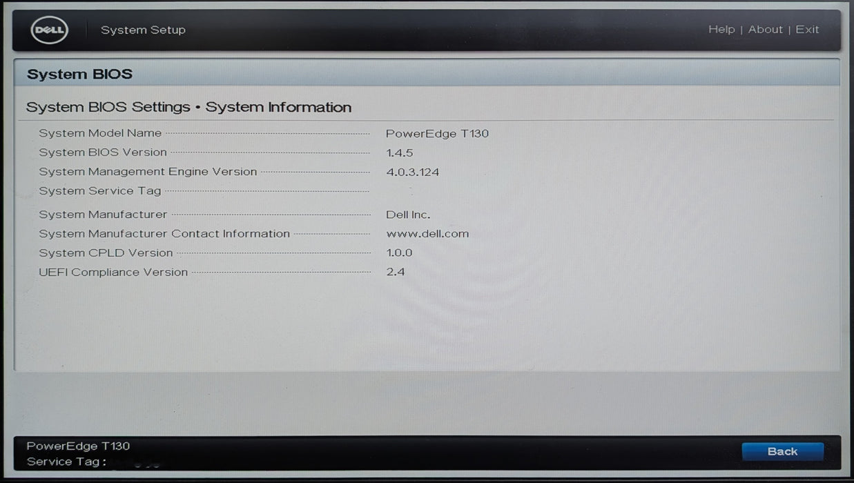Click the System BIOS Settings breadcrumb heading
The height and width of the screenshot is (483, 854).
pos(188,107)
